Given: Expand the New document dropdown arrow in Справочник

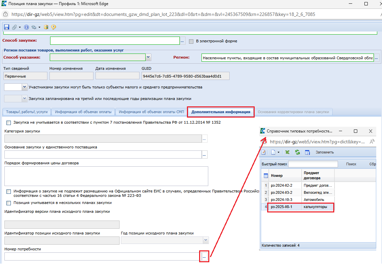Looking at the screenshot, I should point(278,152).
